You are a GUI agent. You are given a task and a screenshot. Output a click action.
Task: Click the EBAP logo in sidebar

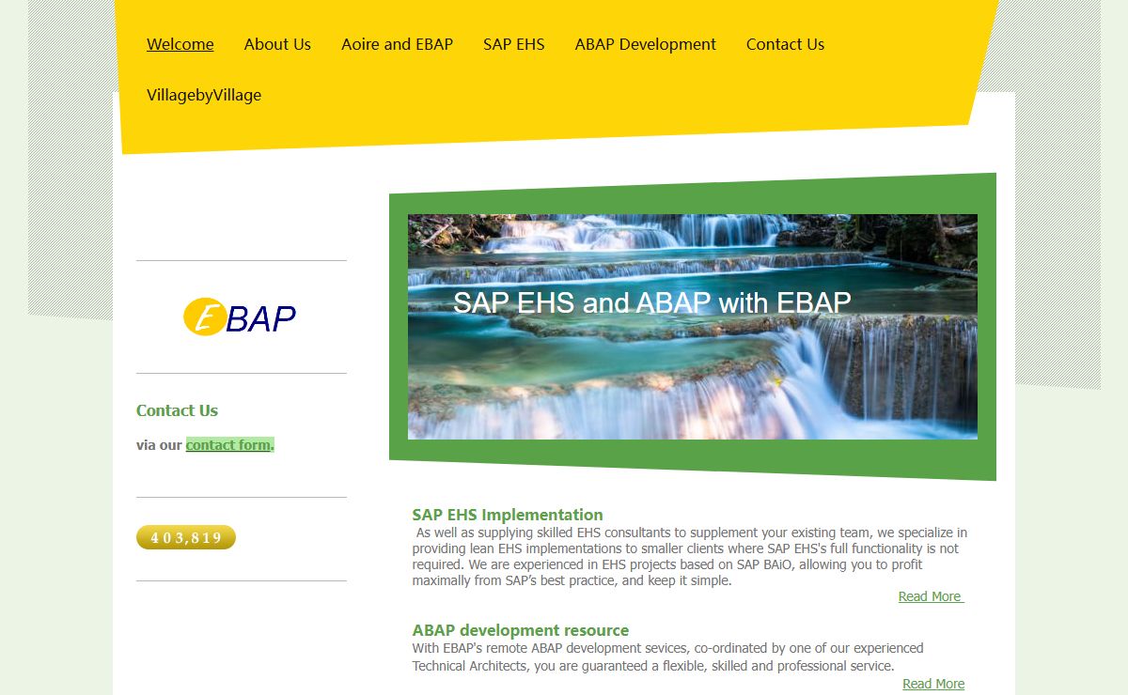(x=240, y=317)
